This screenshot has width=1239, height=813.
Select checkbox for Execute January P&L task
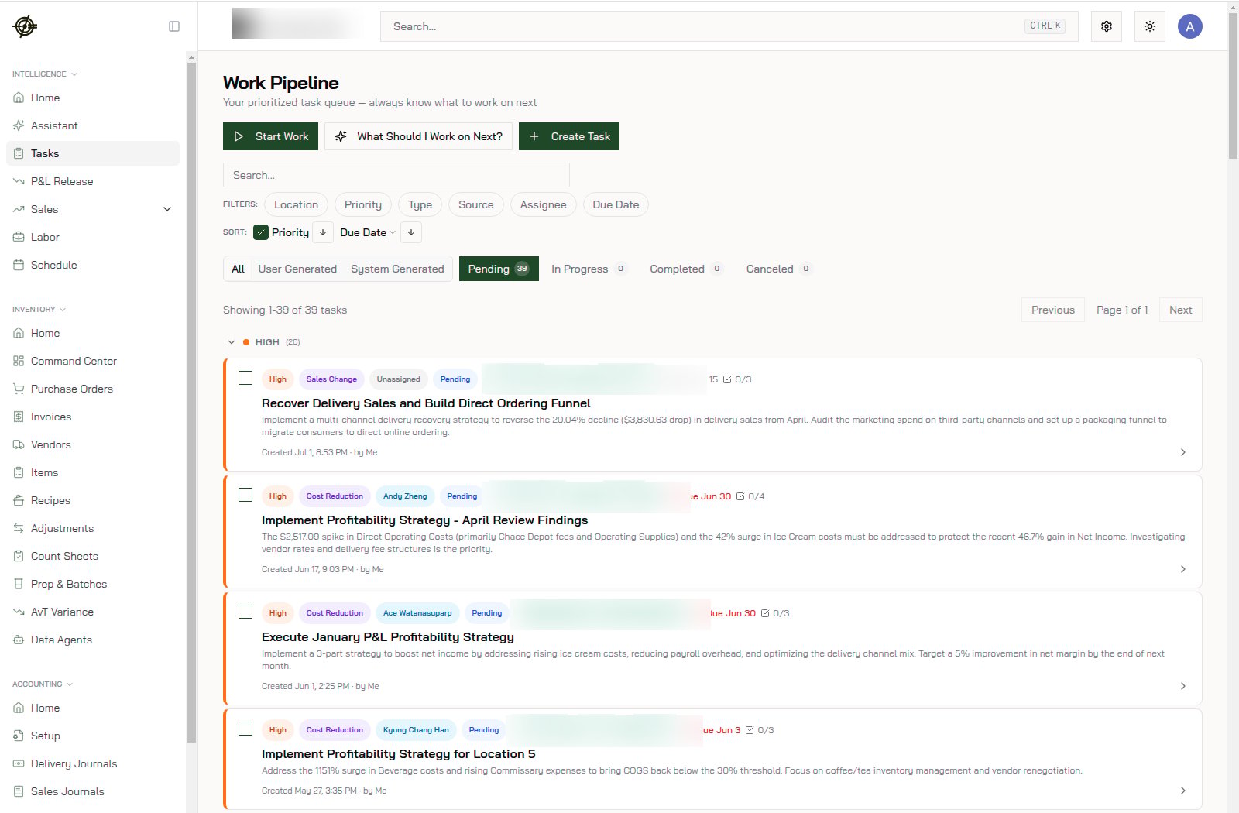pos(245,612)
